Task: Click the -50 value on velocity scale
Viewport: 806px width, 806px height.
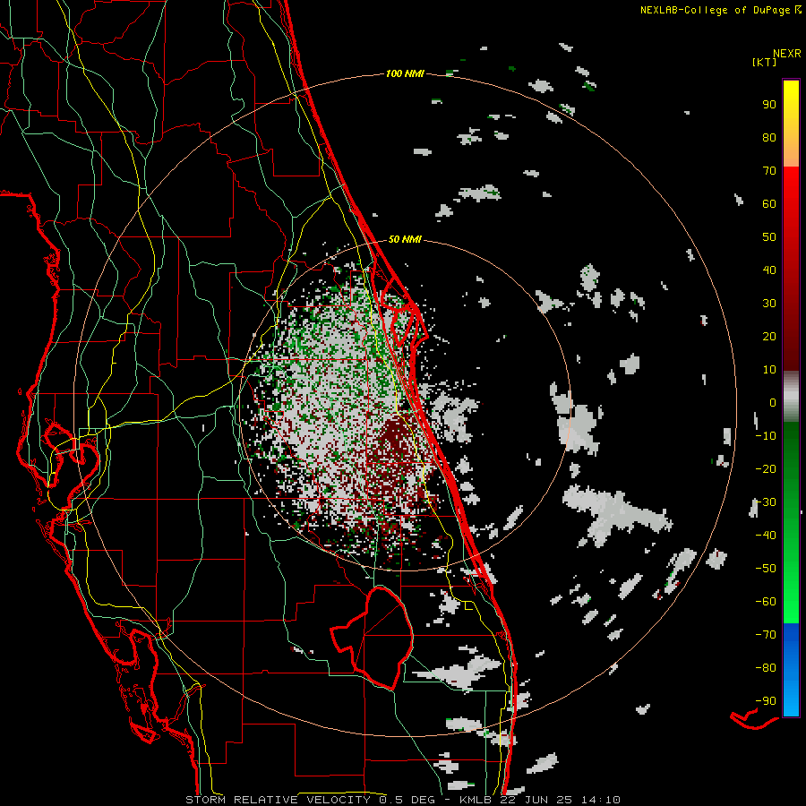Action: [x=766, y=568]
